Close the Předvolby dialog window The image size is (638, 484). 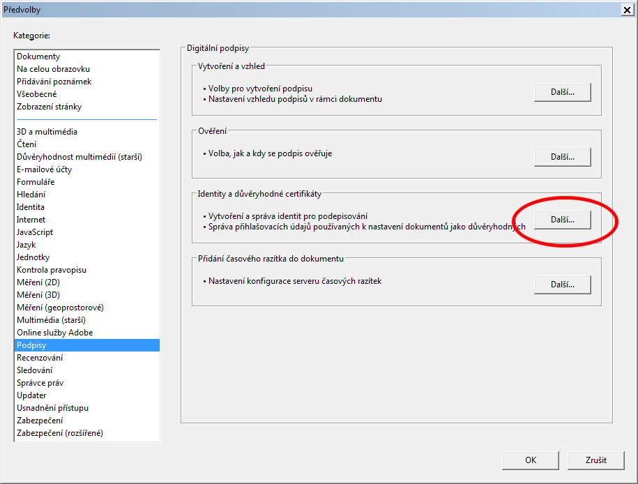click(x=625, y=8)
